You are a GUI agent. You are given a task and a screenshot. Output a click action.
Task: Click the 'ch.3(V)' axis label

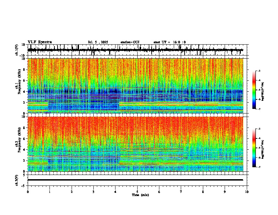tap(17, 180)
